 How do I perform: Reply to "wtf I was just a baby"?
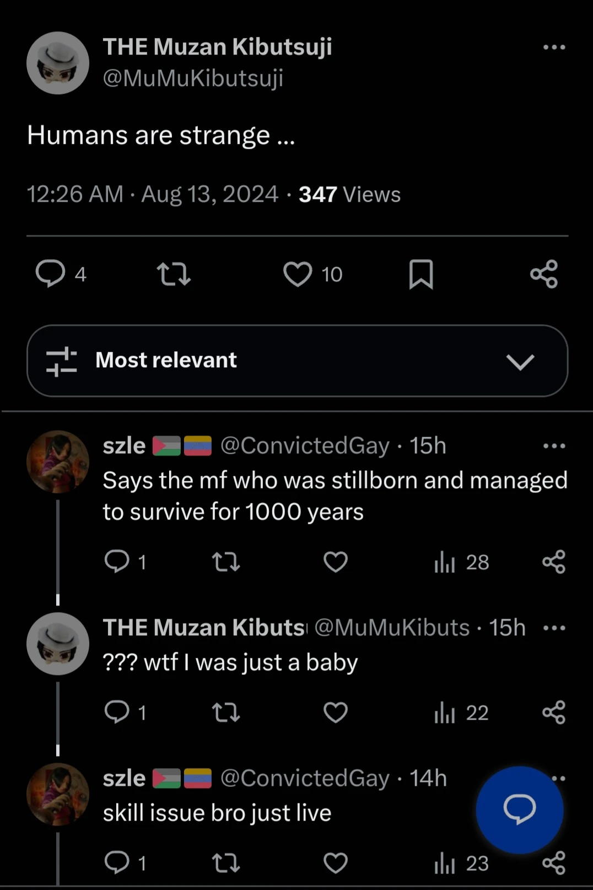(x=117, y=712)
